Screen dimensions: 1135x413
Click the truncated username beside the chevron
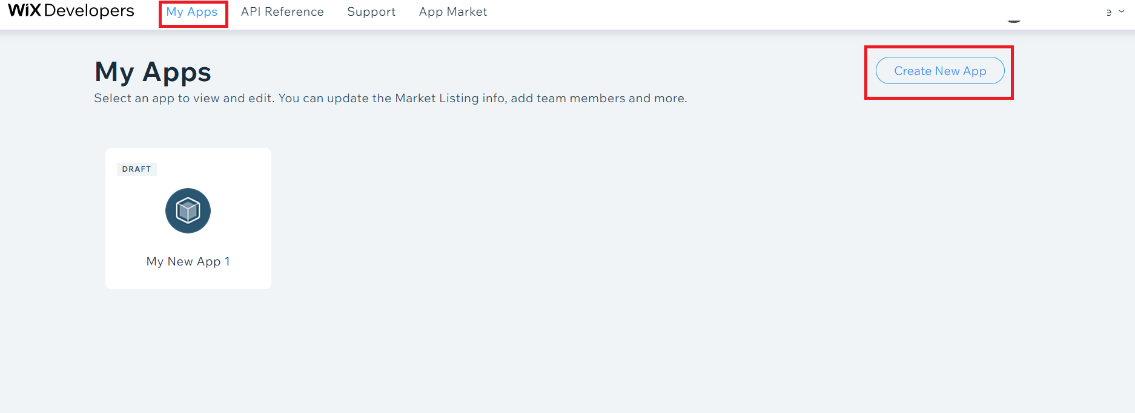pyautogui.click(x=1109, y=12)
